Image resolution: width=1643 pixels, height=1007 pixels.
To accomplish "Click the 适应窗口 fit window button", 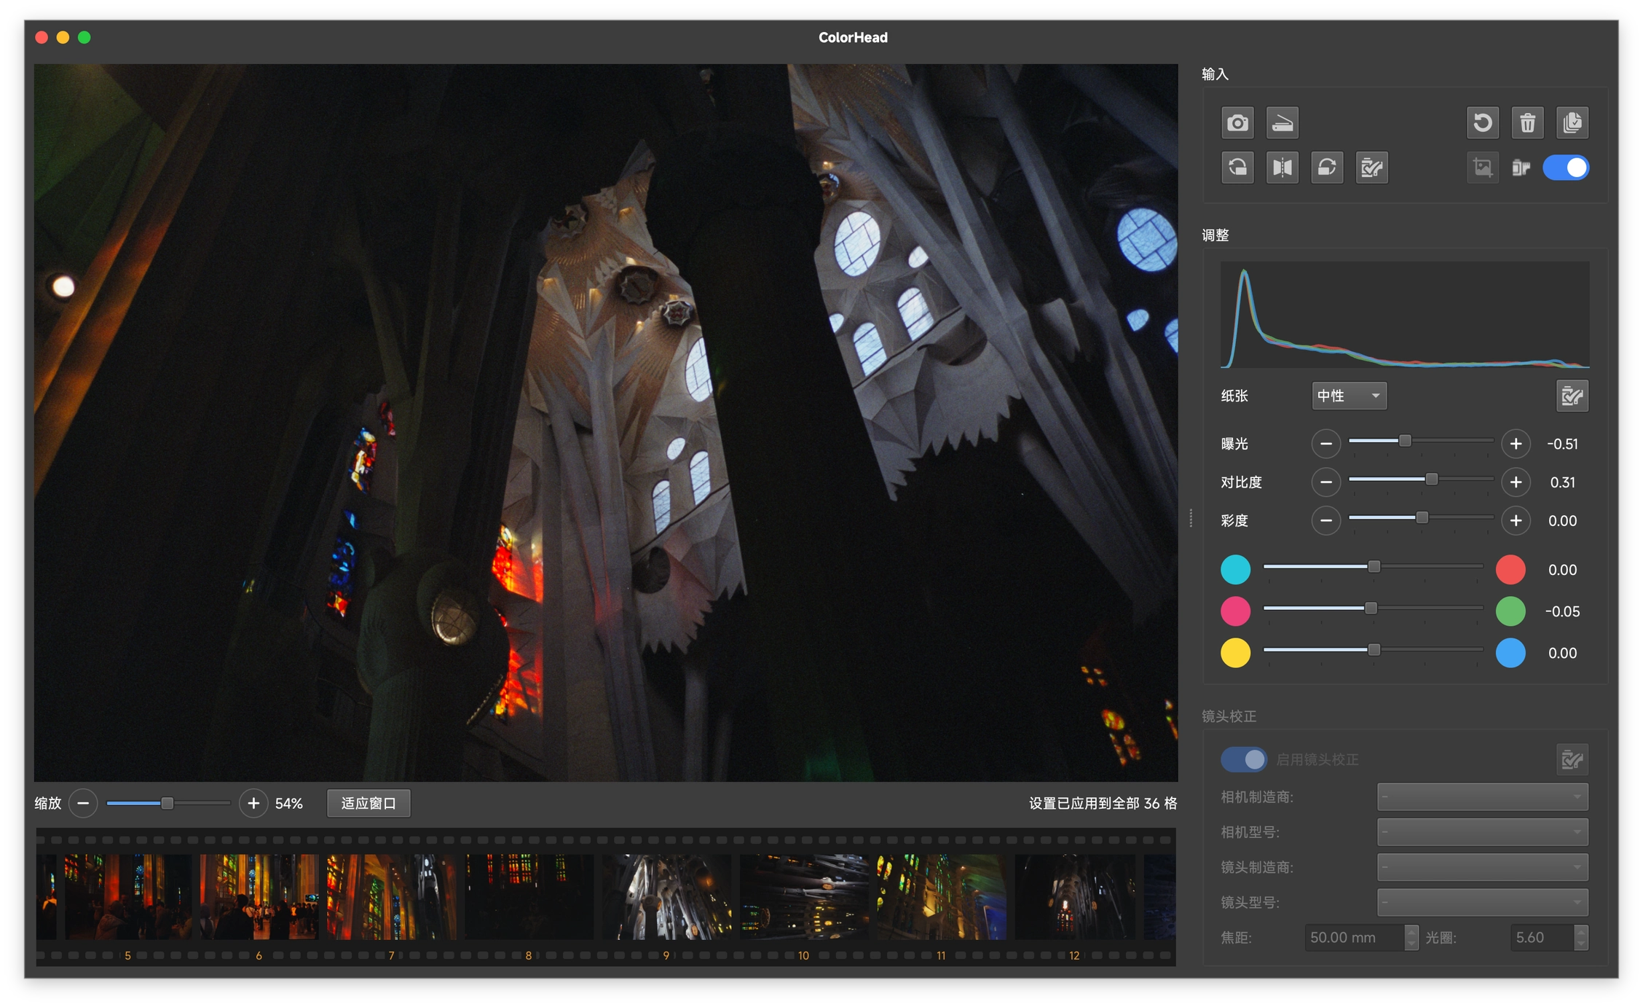I will 369,803.
